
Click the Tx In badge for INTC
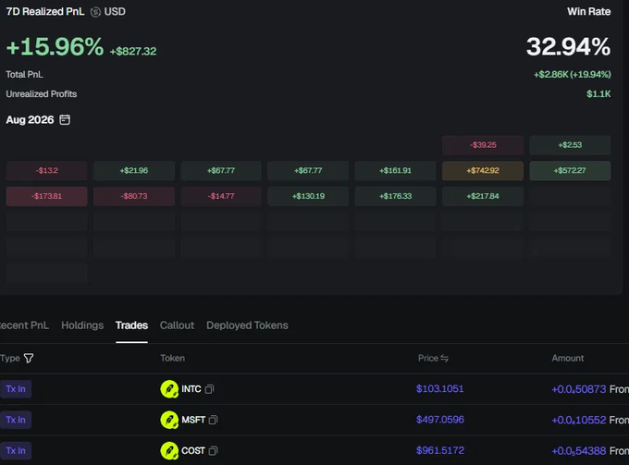(16, 389)
